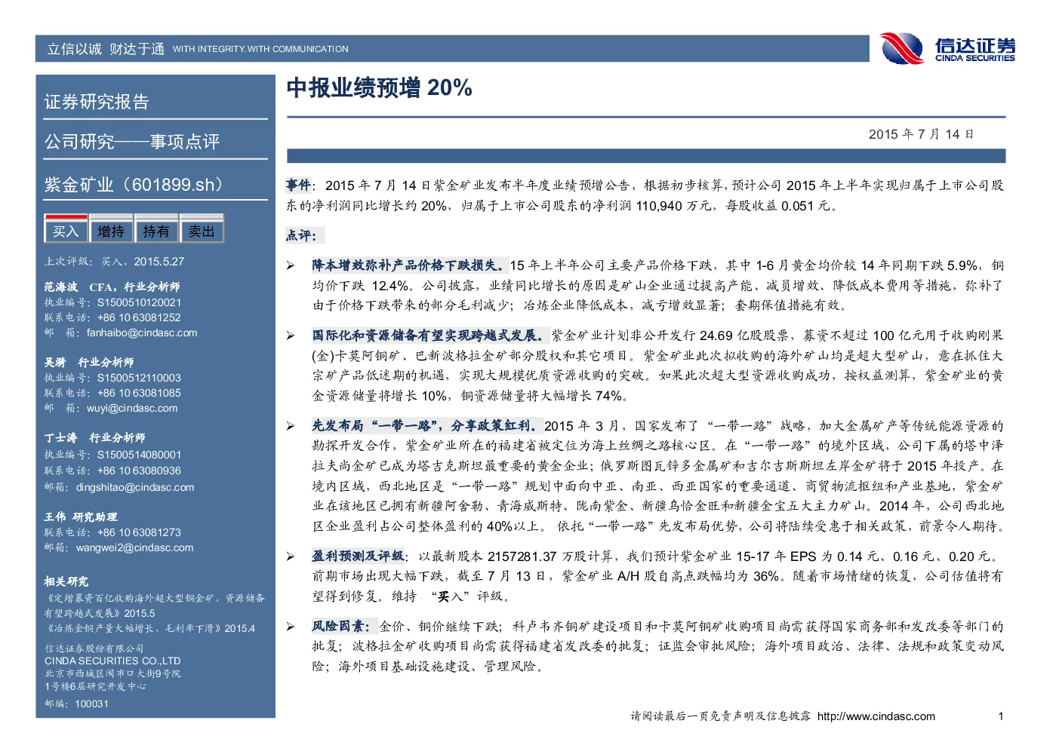This screenshot has width=1059, height=748.
Task: Open email wangwei2@cindasc.com
Action: [x=134, y=547]
